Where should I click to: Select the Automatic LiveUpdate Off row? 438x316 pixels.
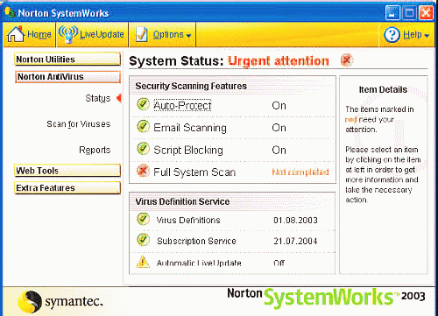(x=233, y=263)
